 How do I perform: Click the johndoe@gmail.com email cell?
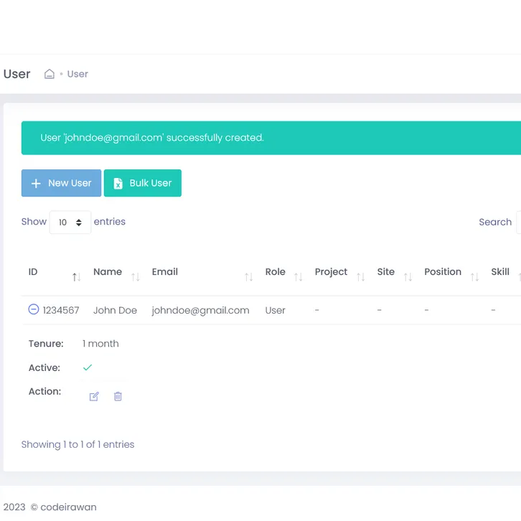[200, 310]
